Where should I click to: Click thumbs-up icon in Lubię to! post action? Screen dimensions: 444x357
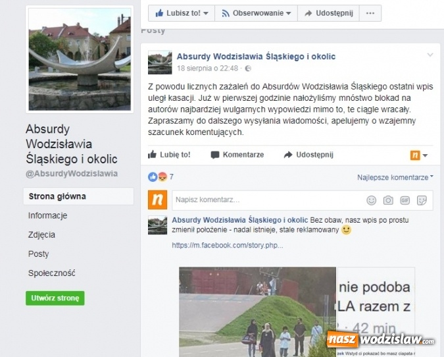(x=152, y=155)
